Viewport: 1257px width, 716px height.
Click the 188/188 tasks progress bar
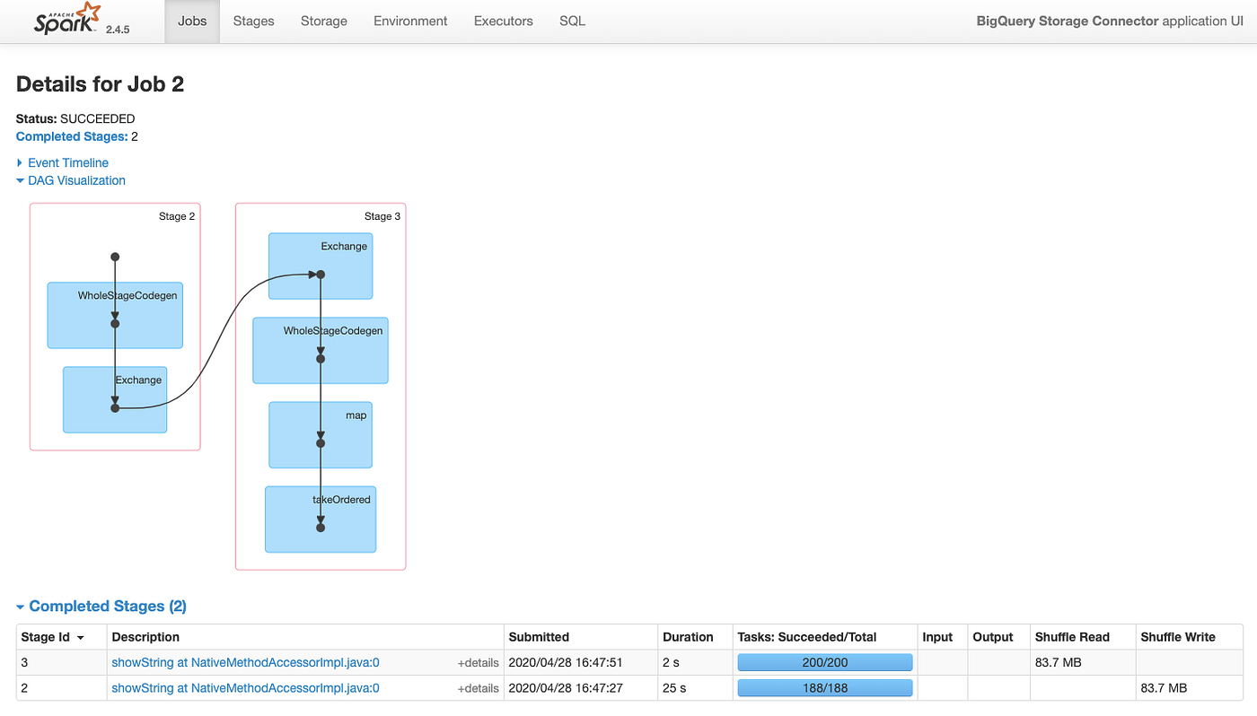824,687
